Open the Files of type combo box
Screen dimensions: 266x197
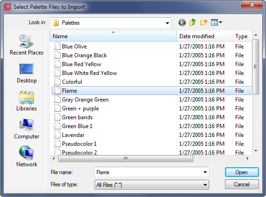pyautogui.click(x=152, y=184)
